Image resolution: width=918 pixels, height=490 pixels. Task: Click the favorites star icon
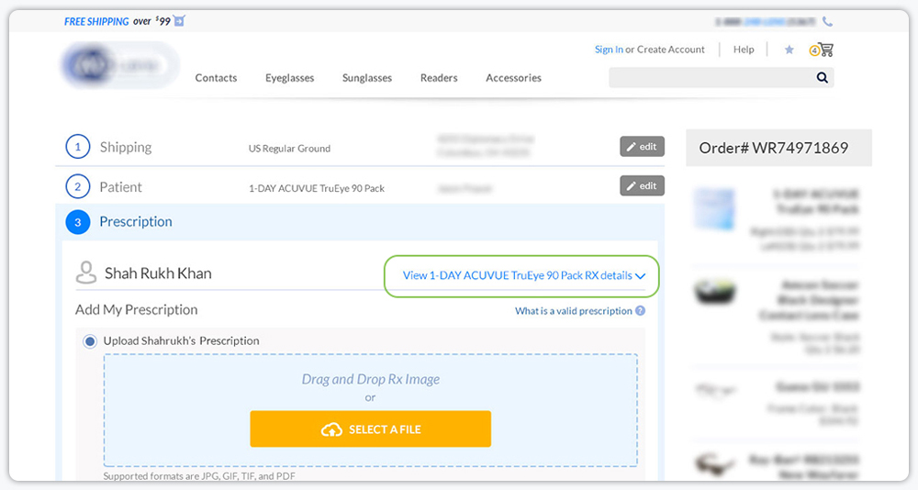tap(789, 50)
